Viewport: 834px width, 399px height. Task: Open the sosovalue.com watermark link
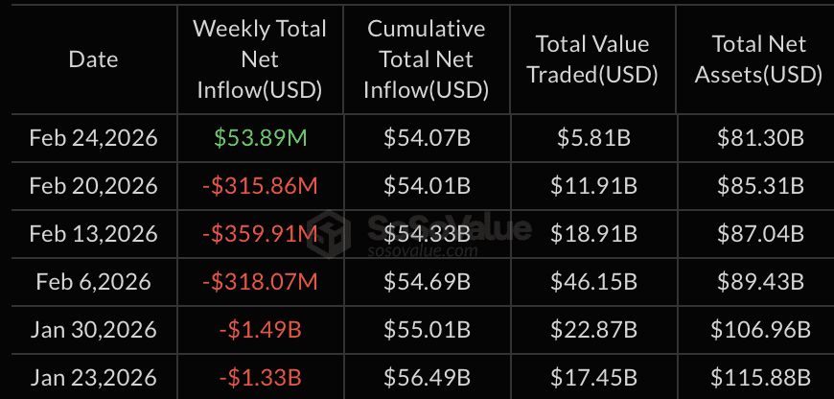424,251
